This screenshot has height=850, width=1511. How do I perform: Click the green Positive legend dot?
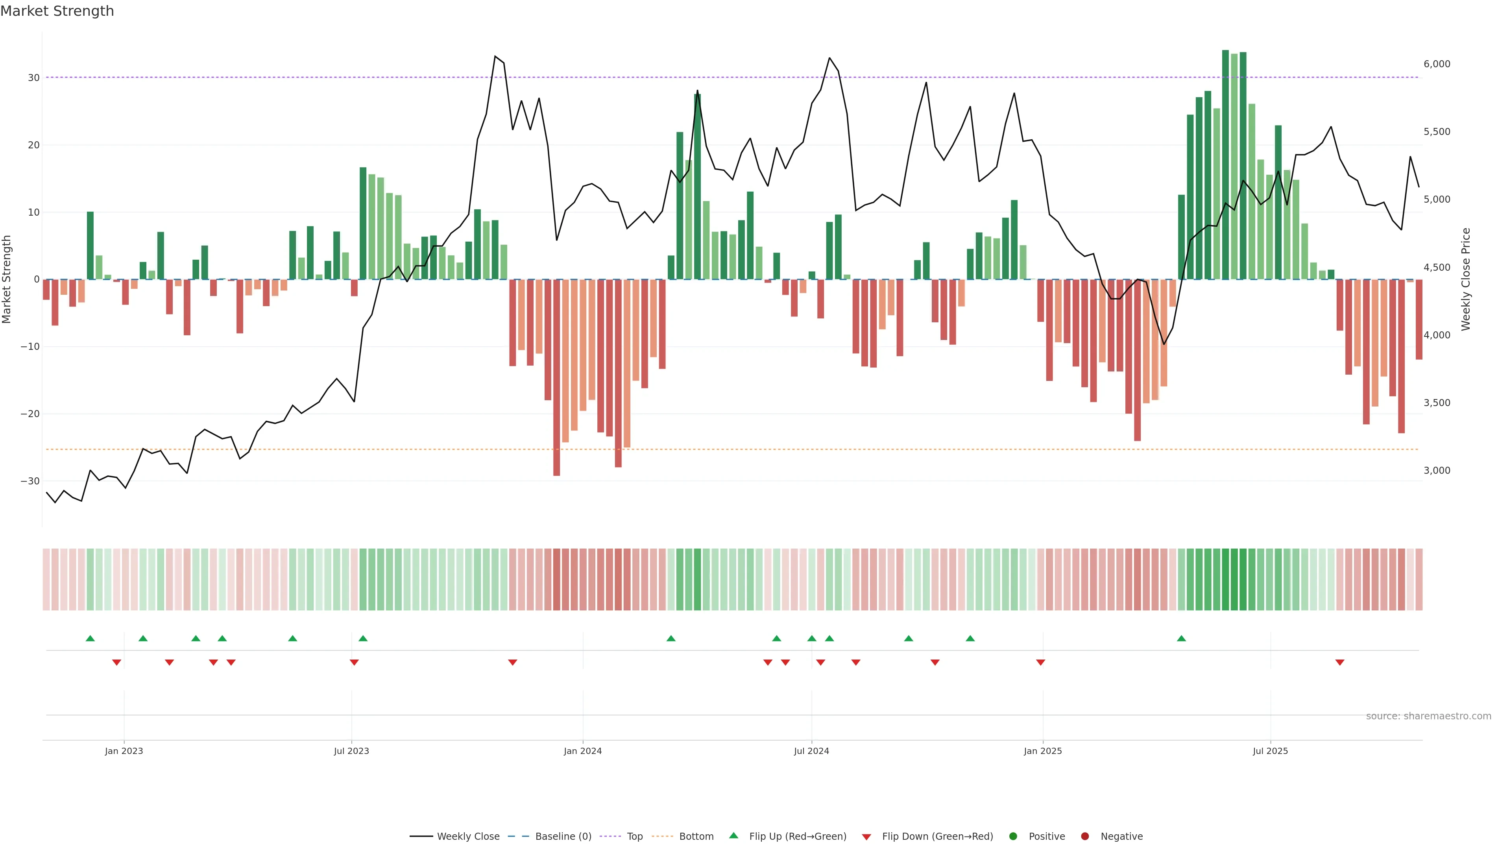coord(1013,837)
